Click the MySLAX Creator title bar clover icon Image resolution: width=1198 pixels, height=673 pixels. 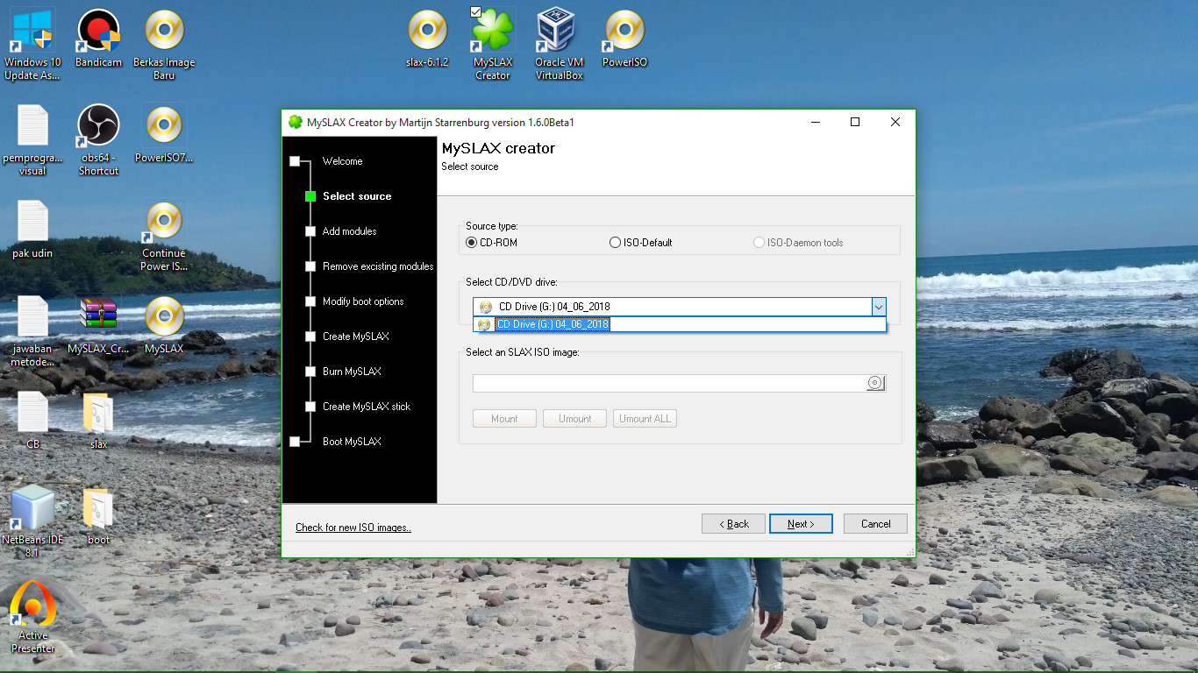click(x=296, y=122)
